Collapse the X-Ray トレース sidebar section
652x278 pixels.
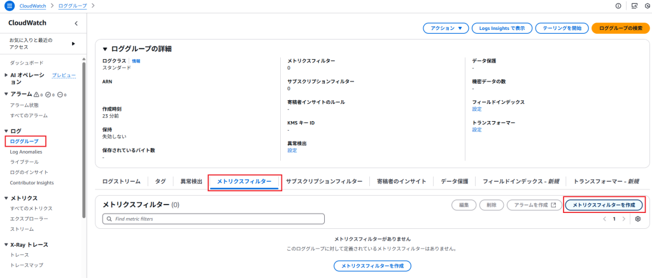pos(6,245)
